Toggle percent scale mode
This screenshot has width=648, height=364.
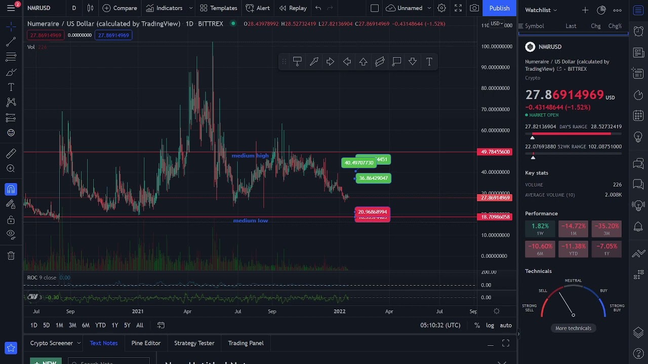click(477, 325)
